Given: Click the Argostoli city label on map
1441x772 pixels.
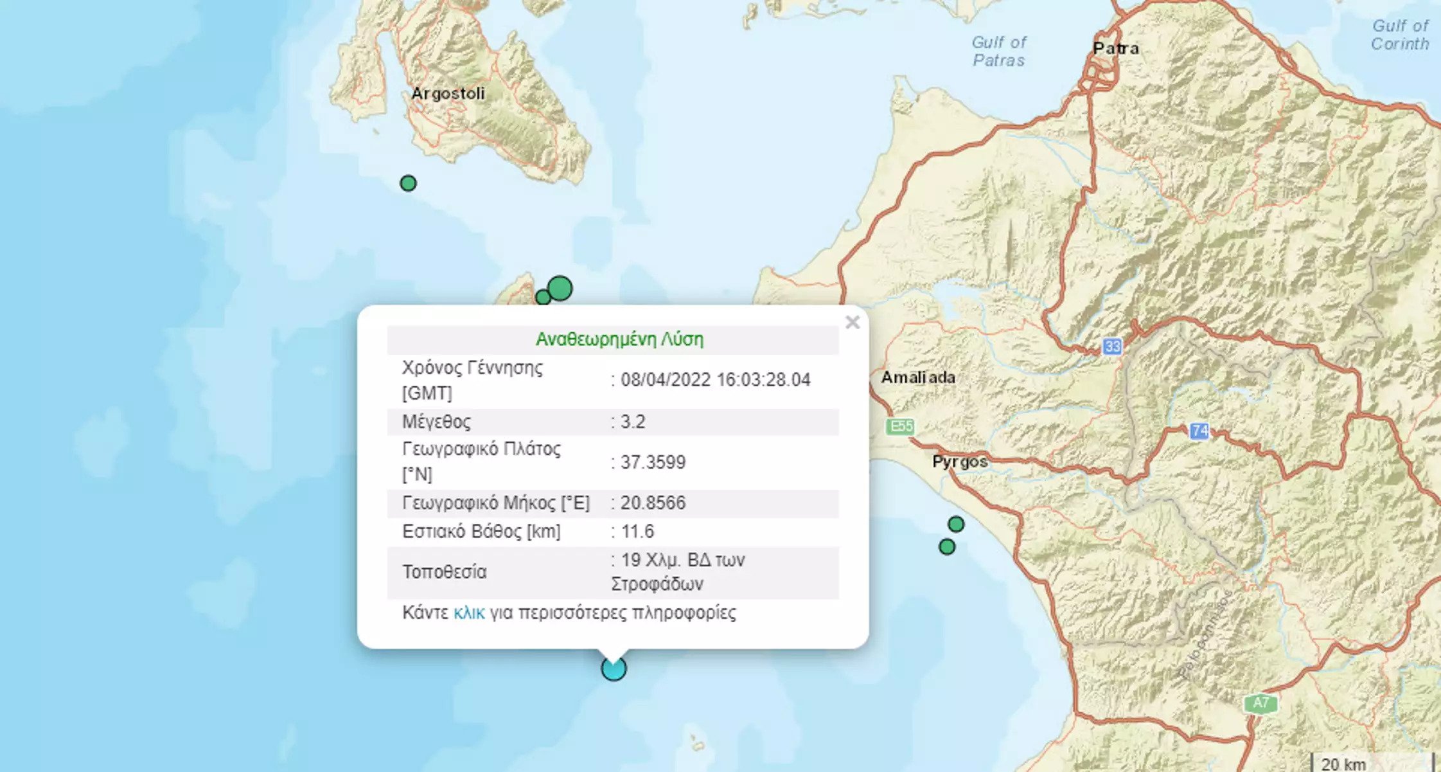Looking at the screenshot, I should (x=448, y=94).
